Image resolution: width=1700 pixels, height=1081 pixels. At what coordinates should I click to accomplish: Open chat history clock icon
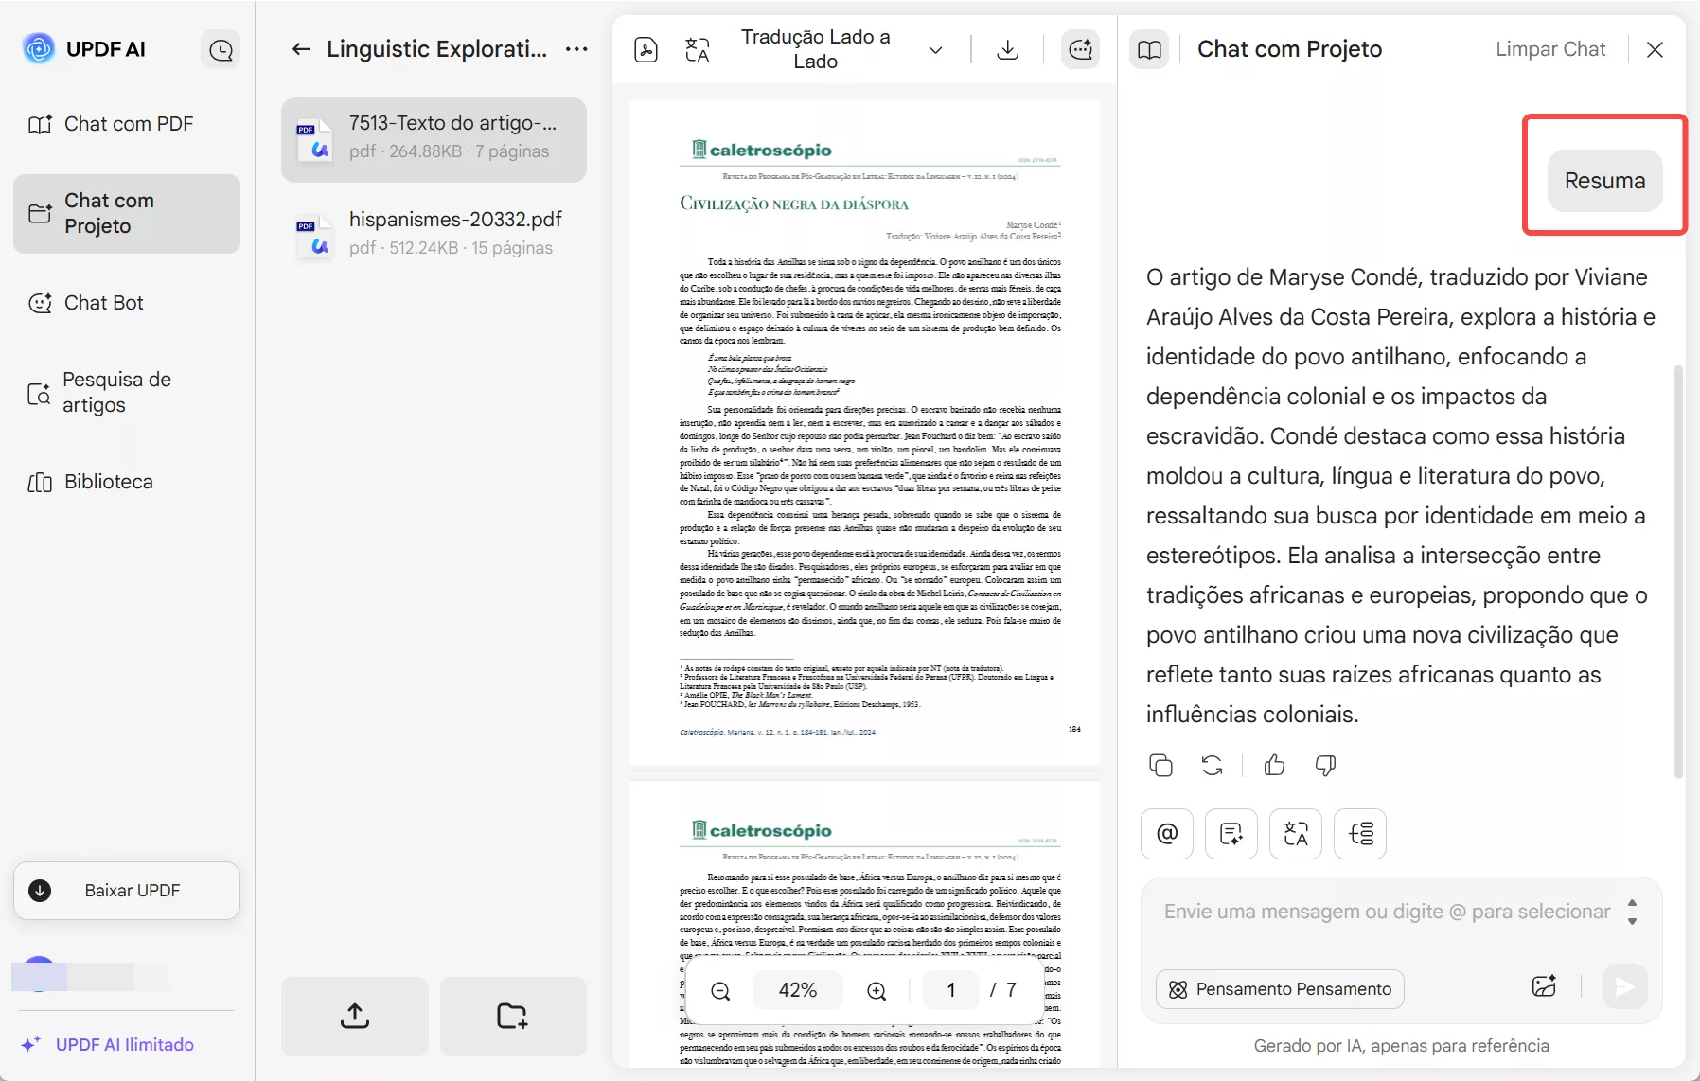tap(221, 49)
